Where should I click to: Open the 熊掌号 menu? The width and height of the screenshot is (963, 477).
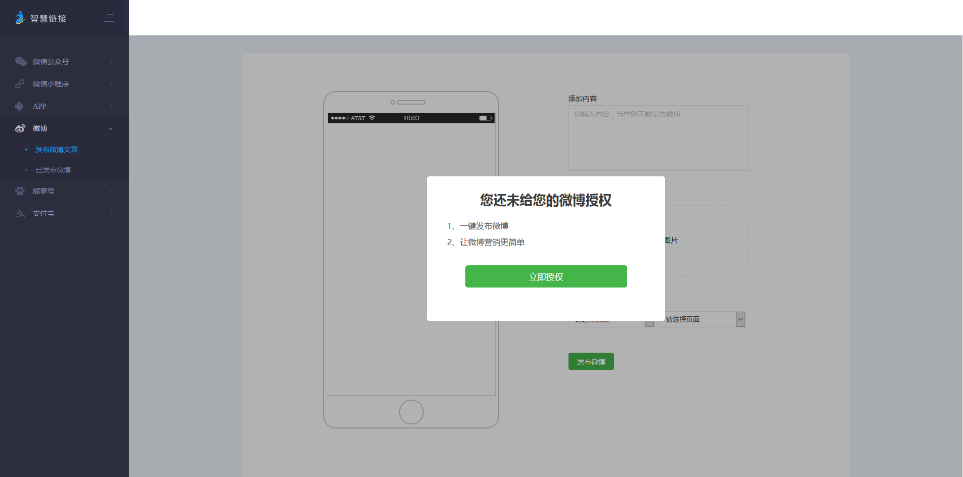pyautogui.click(x=64, y=191)
